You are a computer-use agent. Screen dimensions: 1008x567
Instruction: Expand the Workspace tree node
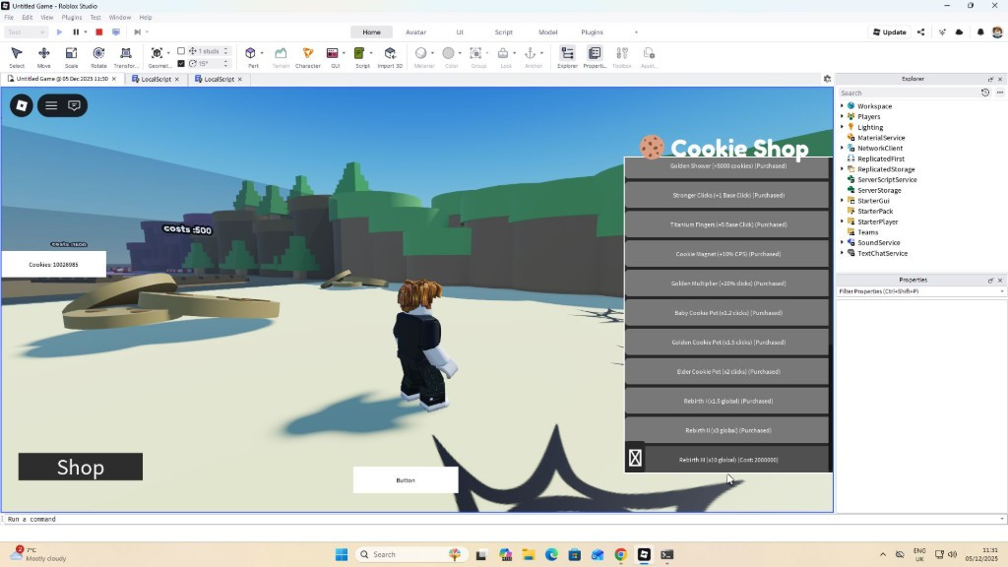pyautogui.click(x=842, y=106)
